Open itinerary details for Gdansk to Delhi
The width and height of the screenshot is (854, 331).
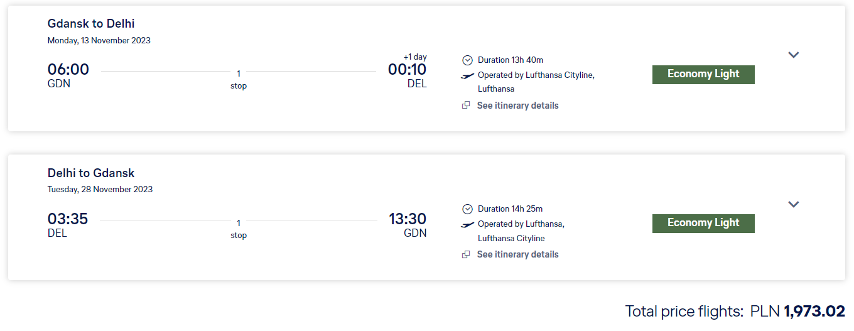coord(517,106)
